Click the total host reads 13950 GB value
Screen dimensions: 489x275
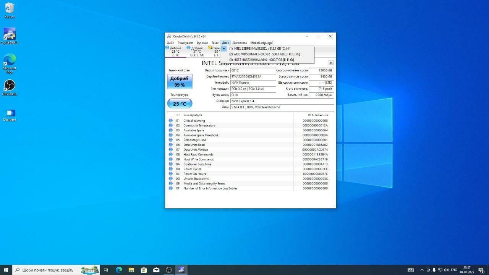tap(321, 70)
